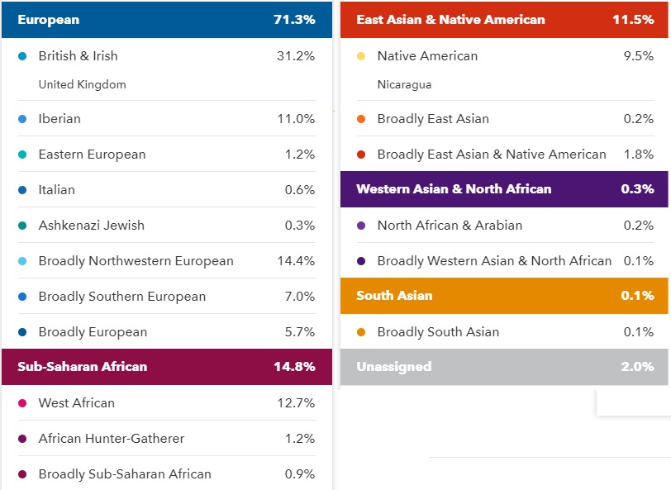Expand the Sub-Saharan African header

tap(167, 367)
